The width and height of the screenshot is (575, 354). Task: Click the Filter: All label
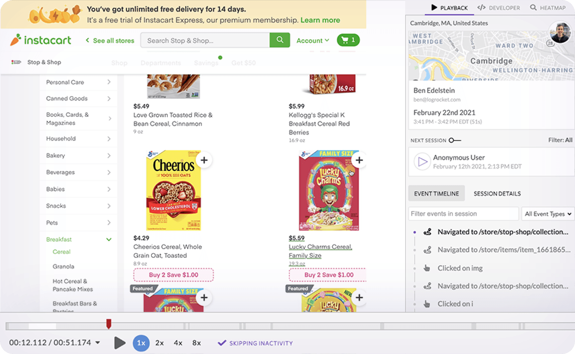[x=560, y=140]
